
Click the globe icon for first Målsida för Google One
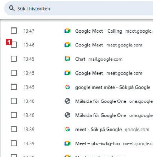(67, 101)
